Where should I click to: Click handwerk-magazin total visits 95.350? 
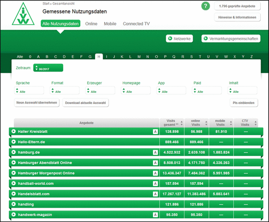172,215
